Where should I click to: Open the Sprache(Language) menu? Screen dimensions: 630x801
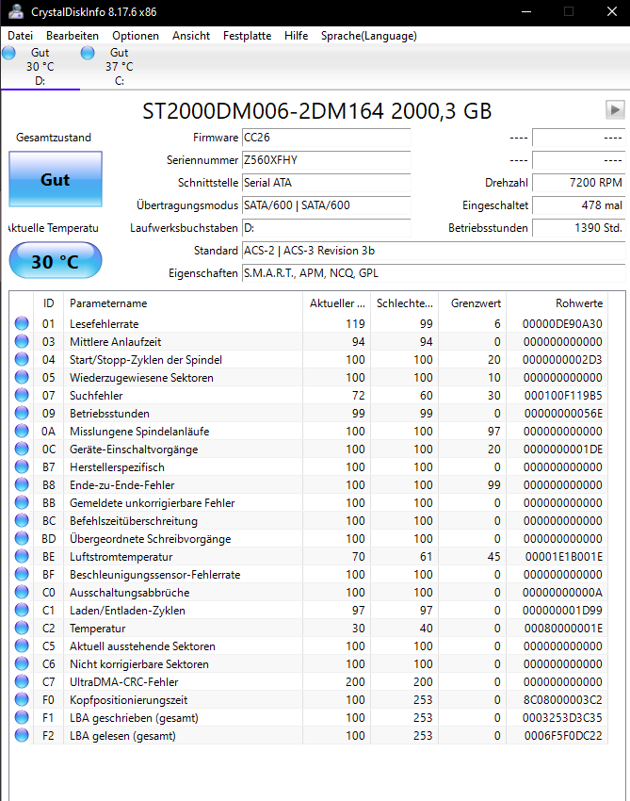(368, 36)
